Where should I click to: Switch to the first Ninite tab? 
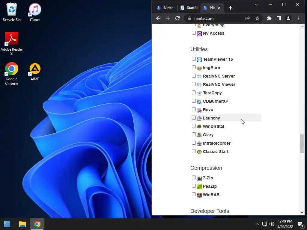[x=165, y=8]
